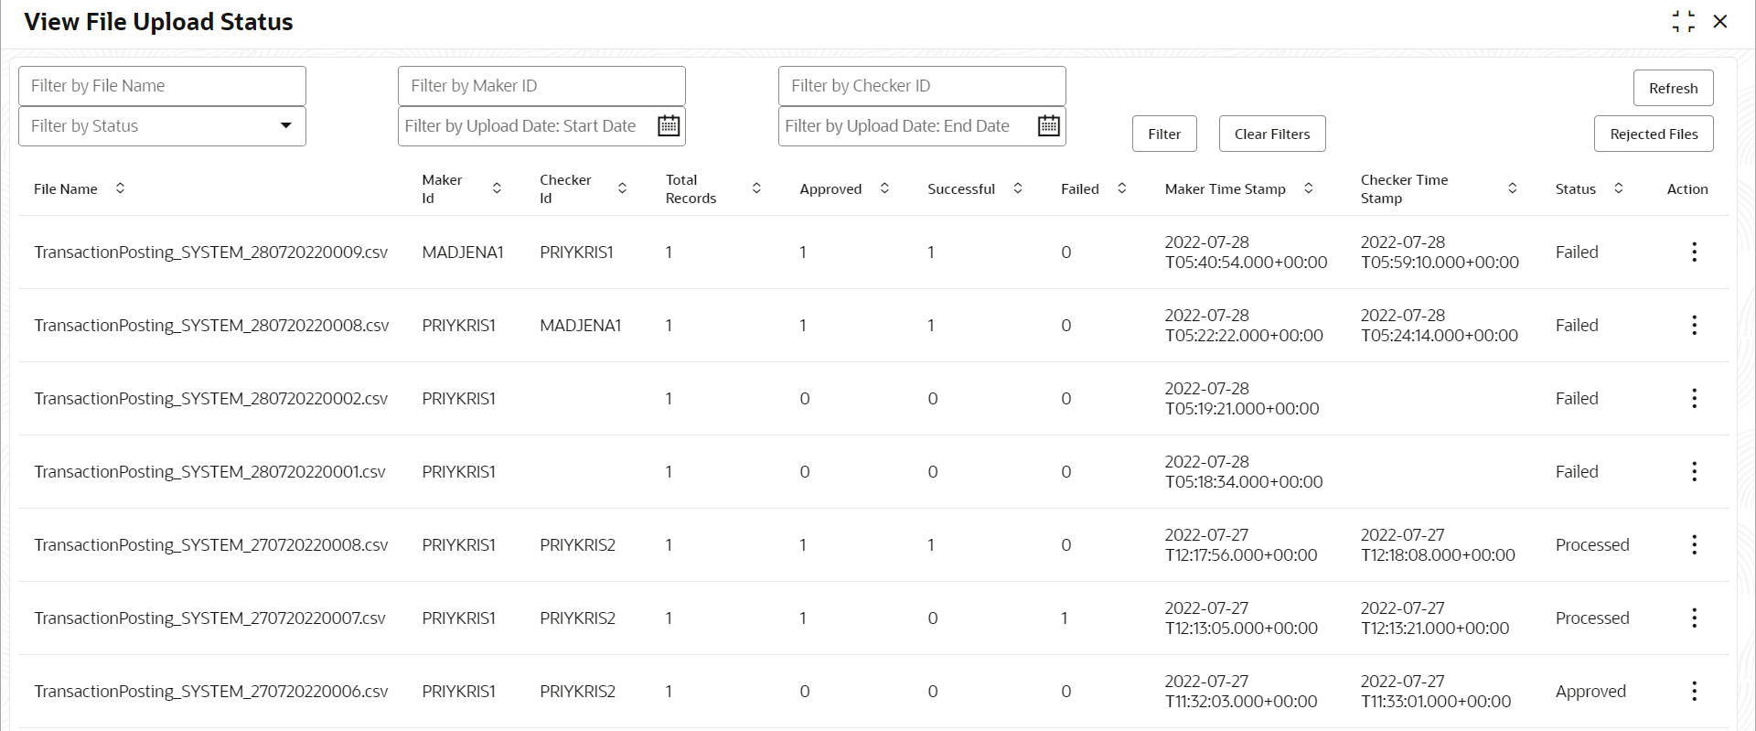Viewport: 1756px width, 731px height.
Task: Click the Filter button
Action: 1164,134
